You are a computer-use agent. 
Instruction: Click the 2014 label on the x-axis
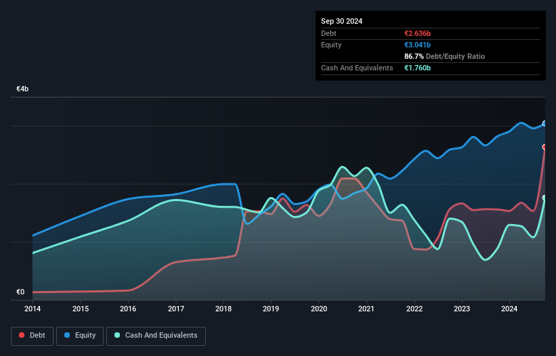pos(33,309)
